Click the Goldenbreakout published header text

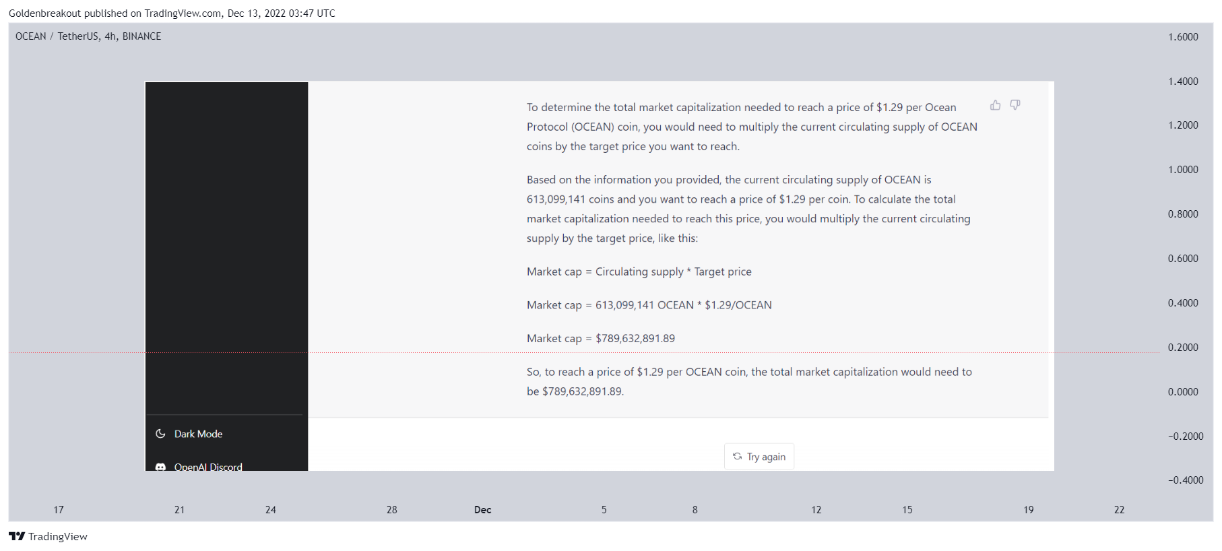(172, 13)
